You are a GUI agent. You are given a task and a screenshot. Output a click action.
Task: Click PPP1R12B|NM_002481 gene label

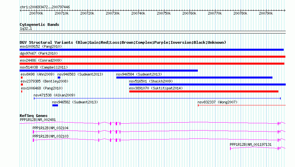click(x=38, y=120)
